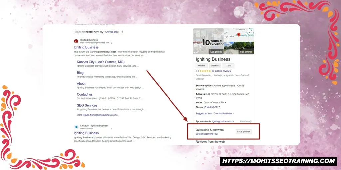This screenshot has width=341, height=170.
Task: Open LinkedIn Igniting Business result title
Action: coord(86,133)
